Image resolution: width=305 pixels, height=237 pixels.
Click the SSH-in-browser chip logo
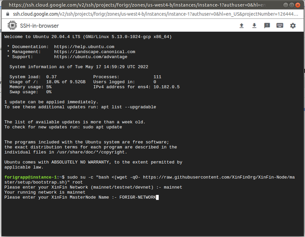[12, 26]
